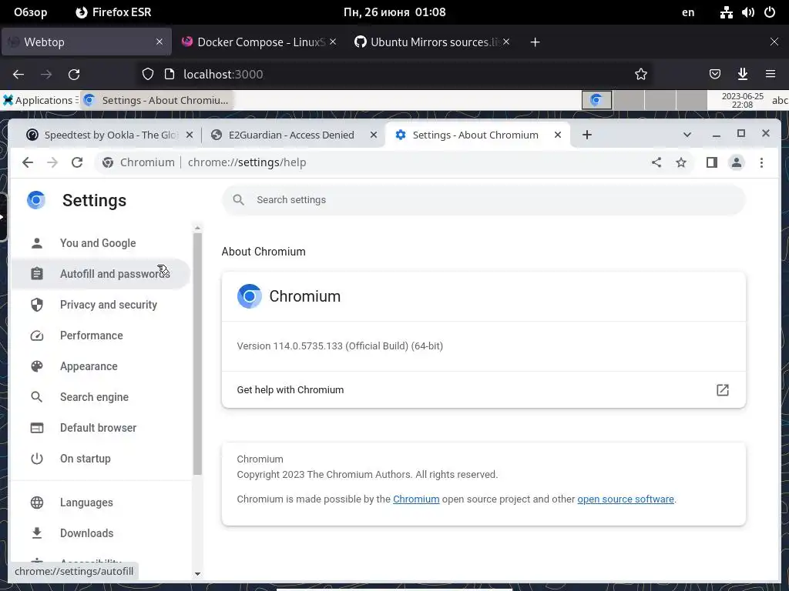The height and width of the screenshot is (591, 789).
Task: Open Firefox hamburger application menu
Action: coord(771,75)
